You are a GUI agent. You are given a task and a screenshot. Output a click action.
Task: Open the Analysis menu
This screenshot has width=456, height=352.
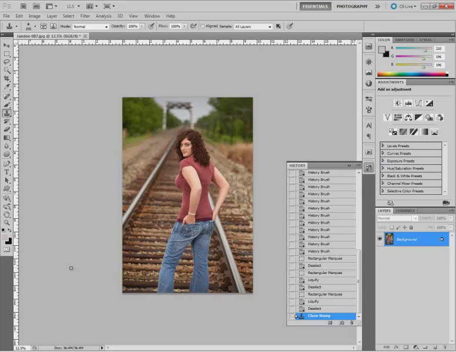[103, 16]
